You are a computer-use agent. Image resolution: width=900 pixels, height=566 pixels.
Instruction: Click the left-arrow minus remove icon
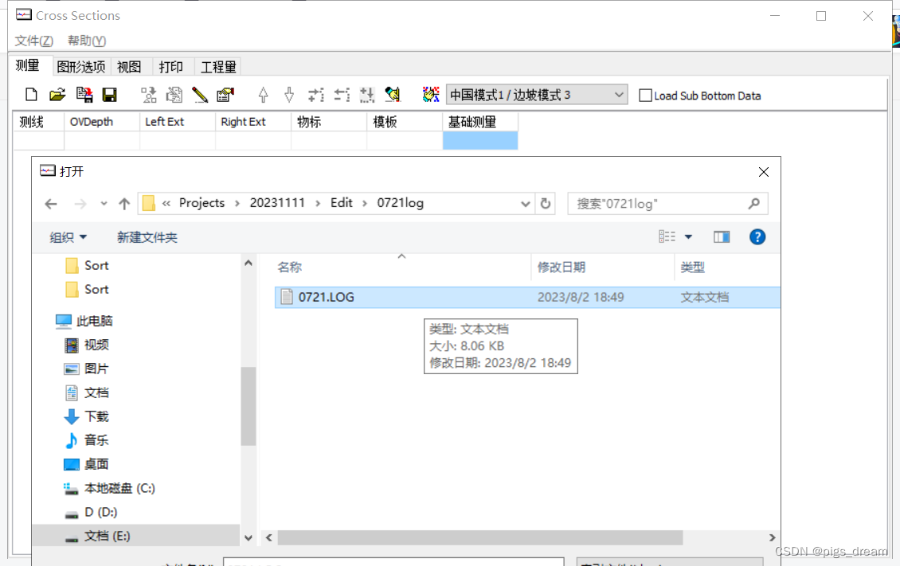[x=342, y=95]
